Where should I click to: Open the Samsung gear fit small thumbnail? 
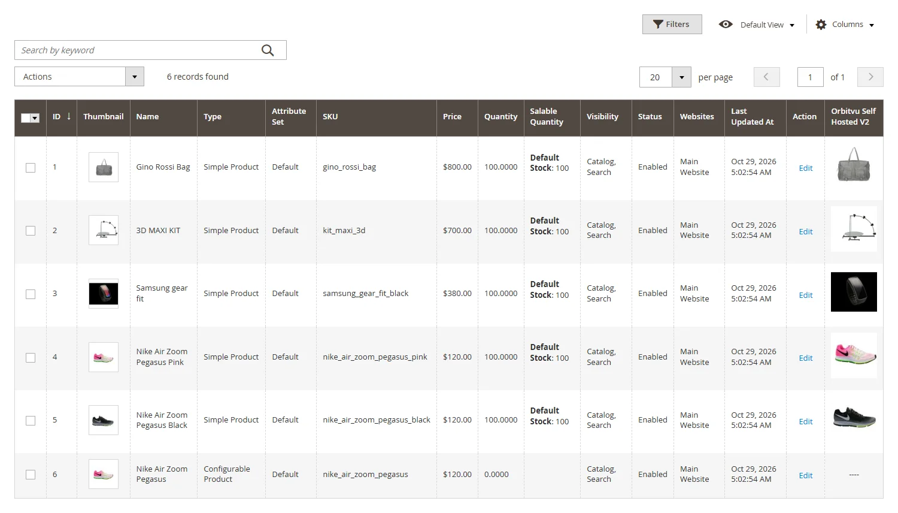[104, 294]
